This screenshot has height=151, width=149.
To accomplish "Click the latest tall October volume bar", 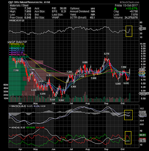I will (x=130, y=97).
